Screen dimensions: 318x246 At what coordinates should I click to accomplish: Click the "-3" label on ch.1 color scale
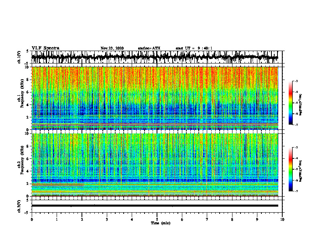coord(296,81)
